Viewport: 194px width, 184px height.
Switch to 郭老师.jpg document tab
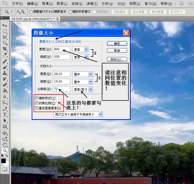click(x=33, y=19)
